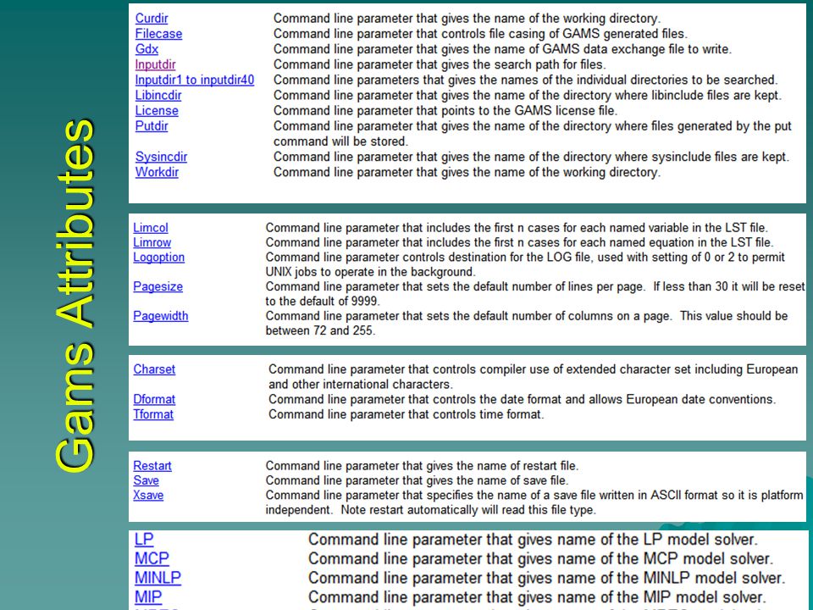Click text 'gives name of the MINLP model solver.'
813x610 pixels.
[651, 578]
